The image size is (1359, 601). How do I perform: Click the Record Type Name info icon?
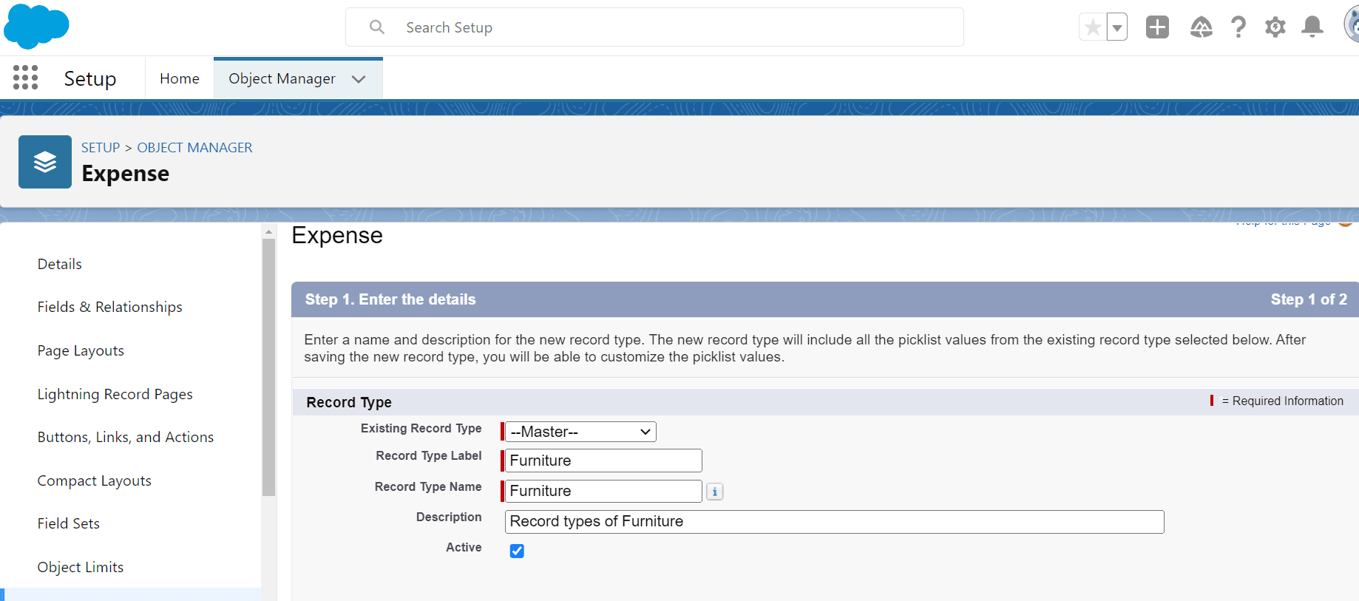tap(714, 492)
